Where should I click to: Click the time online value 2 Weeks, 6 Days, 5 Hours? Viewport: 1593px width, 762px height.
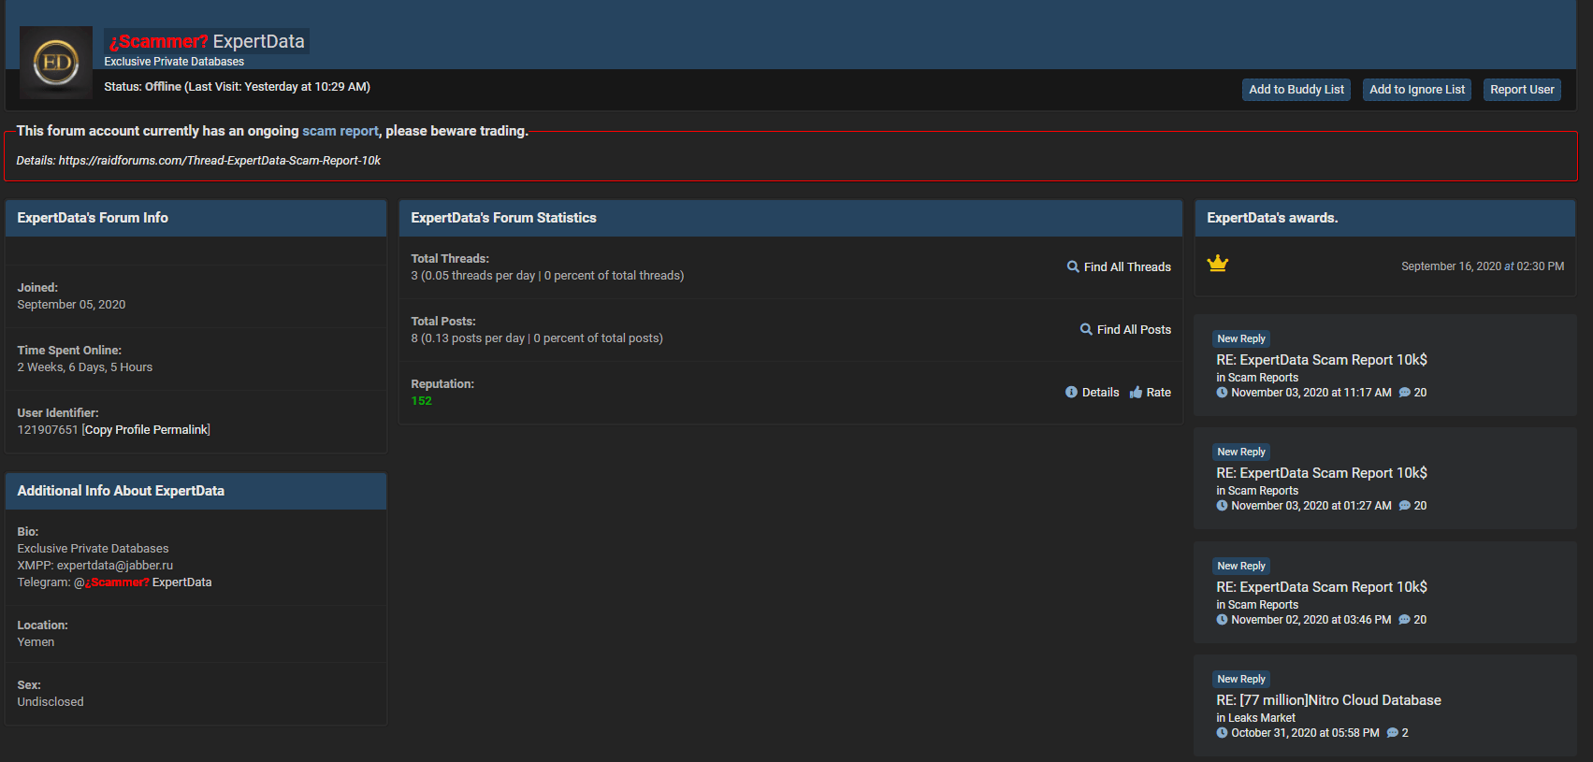85,367
